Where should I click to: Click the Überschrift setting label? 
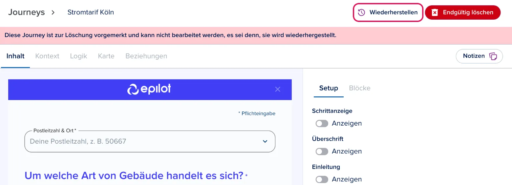coord(328,139)
